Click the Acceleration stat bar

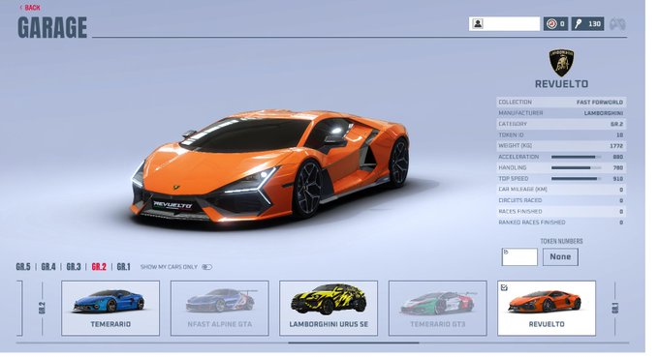[577, 157]
